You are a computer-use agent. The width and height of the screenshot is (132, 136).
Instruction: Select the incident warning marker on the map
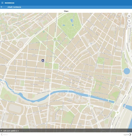click(43, 61)
